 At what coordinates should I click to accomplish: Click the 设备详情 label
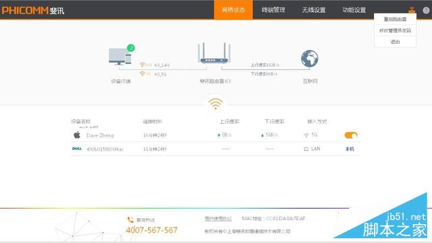[x=121, y=81]
